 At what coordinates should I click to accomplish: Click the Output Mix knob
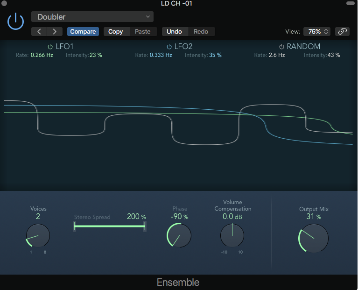tap(314, 238)
